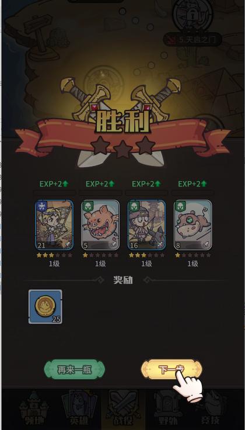This screenshot has height=430, width=245.
Task: Select the brown hippo hero card
Action: coord(192,225)
